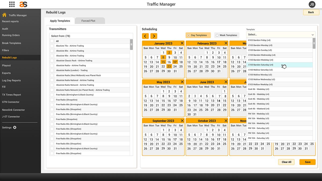322x181 pixels.
Task: Go to next months with right arrow
Action: coord(154,36)
